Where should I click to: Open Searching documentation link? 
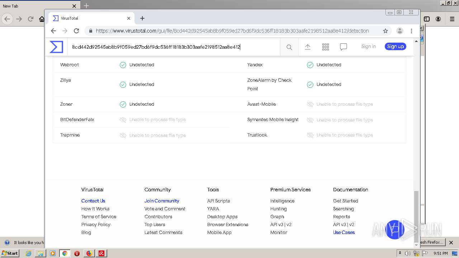pyautogui.click(x=344, y=209)
